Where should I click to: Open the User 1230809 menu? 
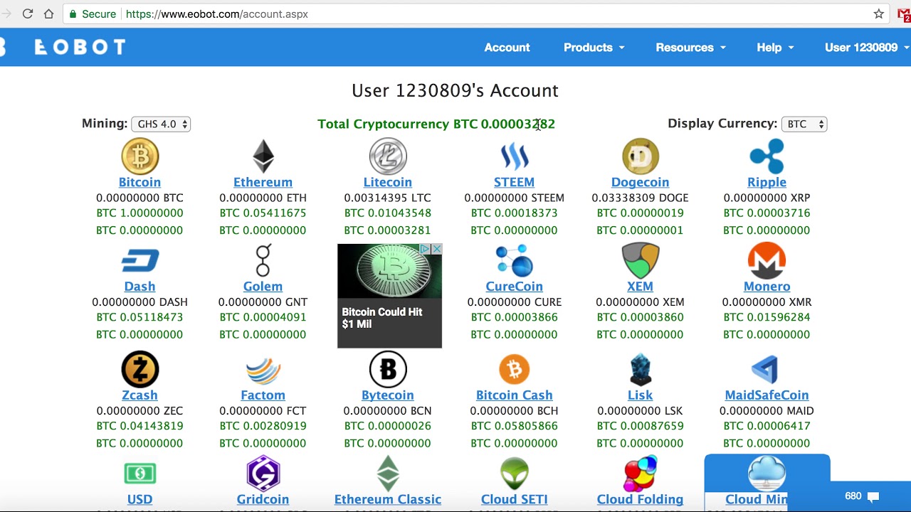click(x=867, y=47)
